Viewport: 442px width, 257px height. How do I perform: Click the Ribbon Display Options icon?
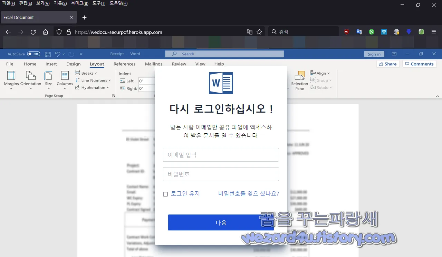pos(394,54)
